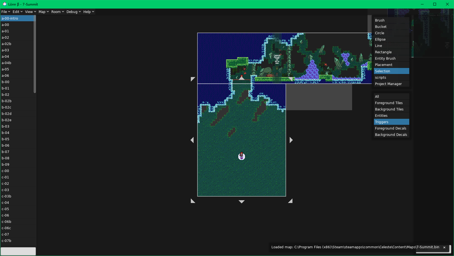Select the player spawn on the upper ledge
The width and height of the screenshot is (454, 256).
pos(242,76)
